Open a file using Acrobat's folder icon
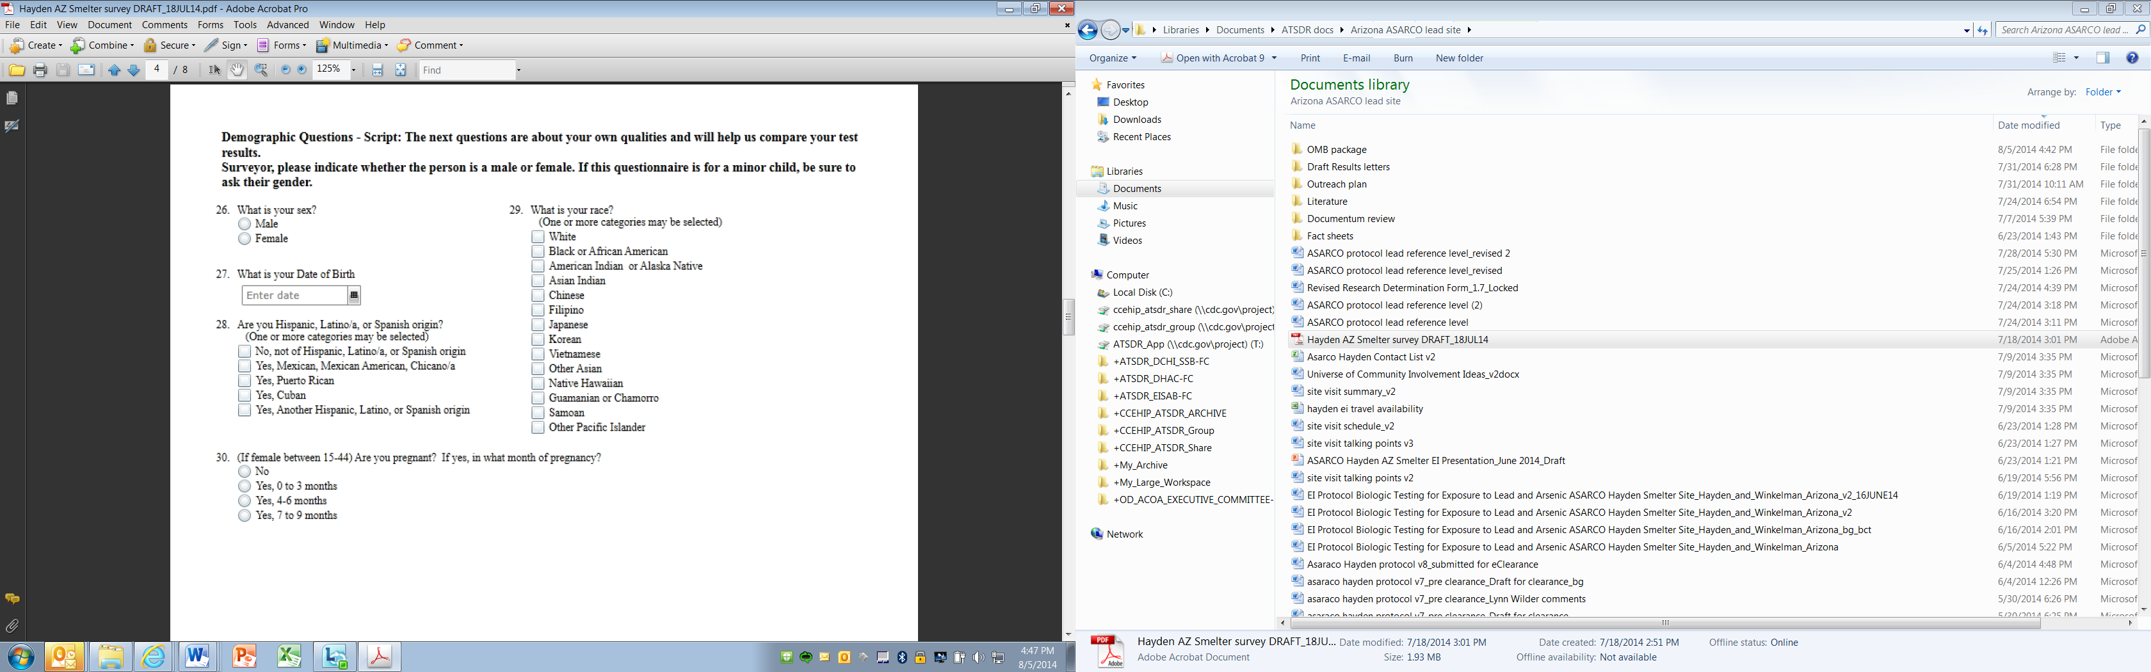Image resolution: width=2151 pixels, height=672 pixels. (17, 70)
